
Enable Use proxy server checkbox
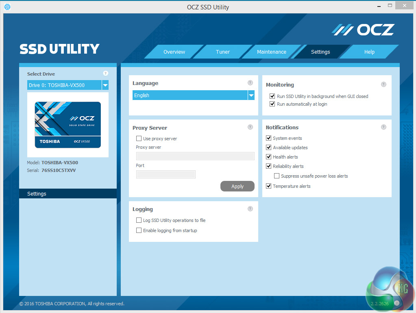click(139, 139)
